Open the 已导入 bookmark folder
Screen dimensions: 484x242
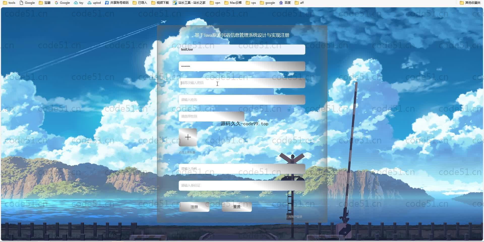coord(140,3)
